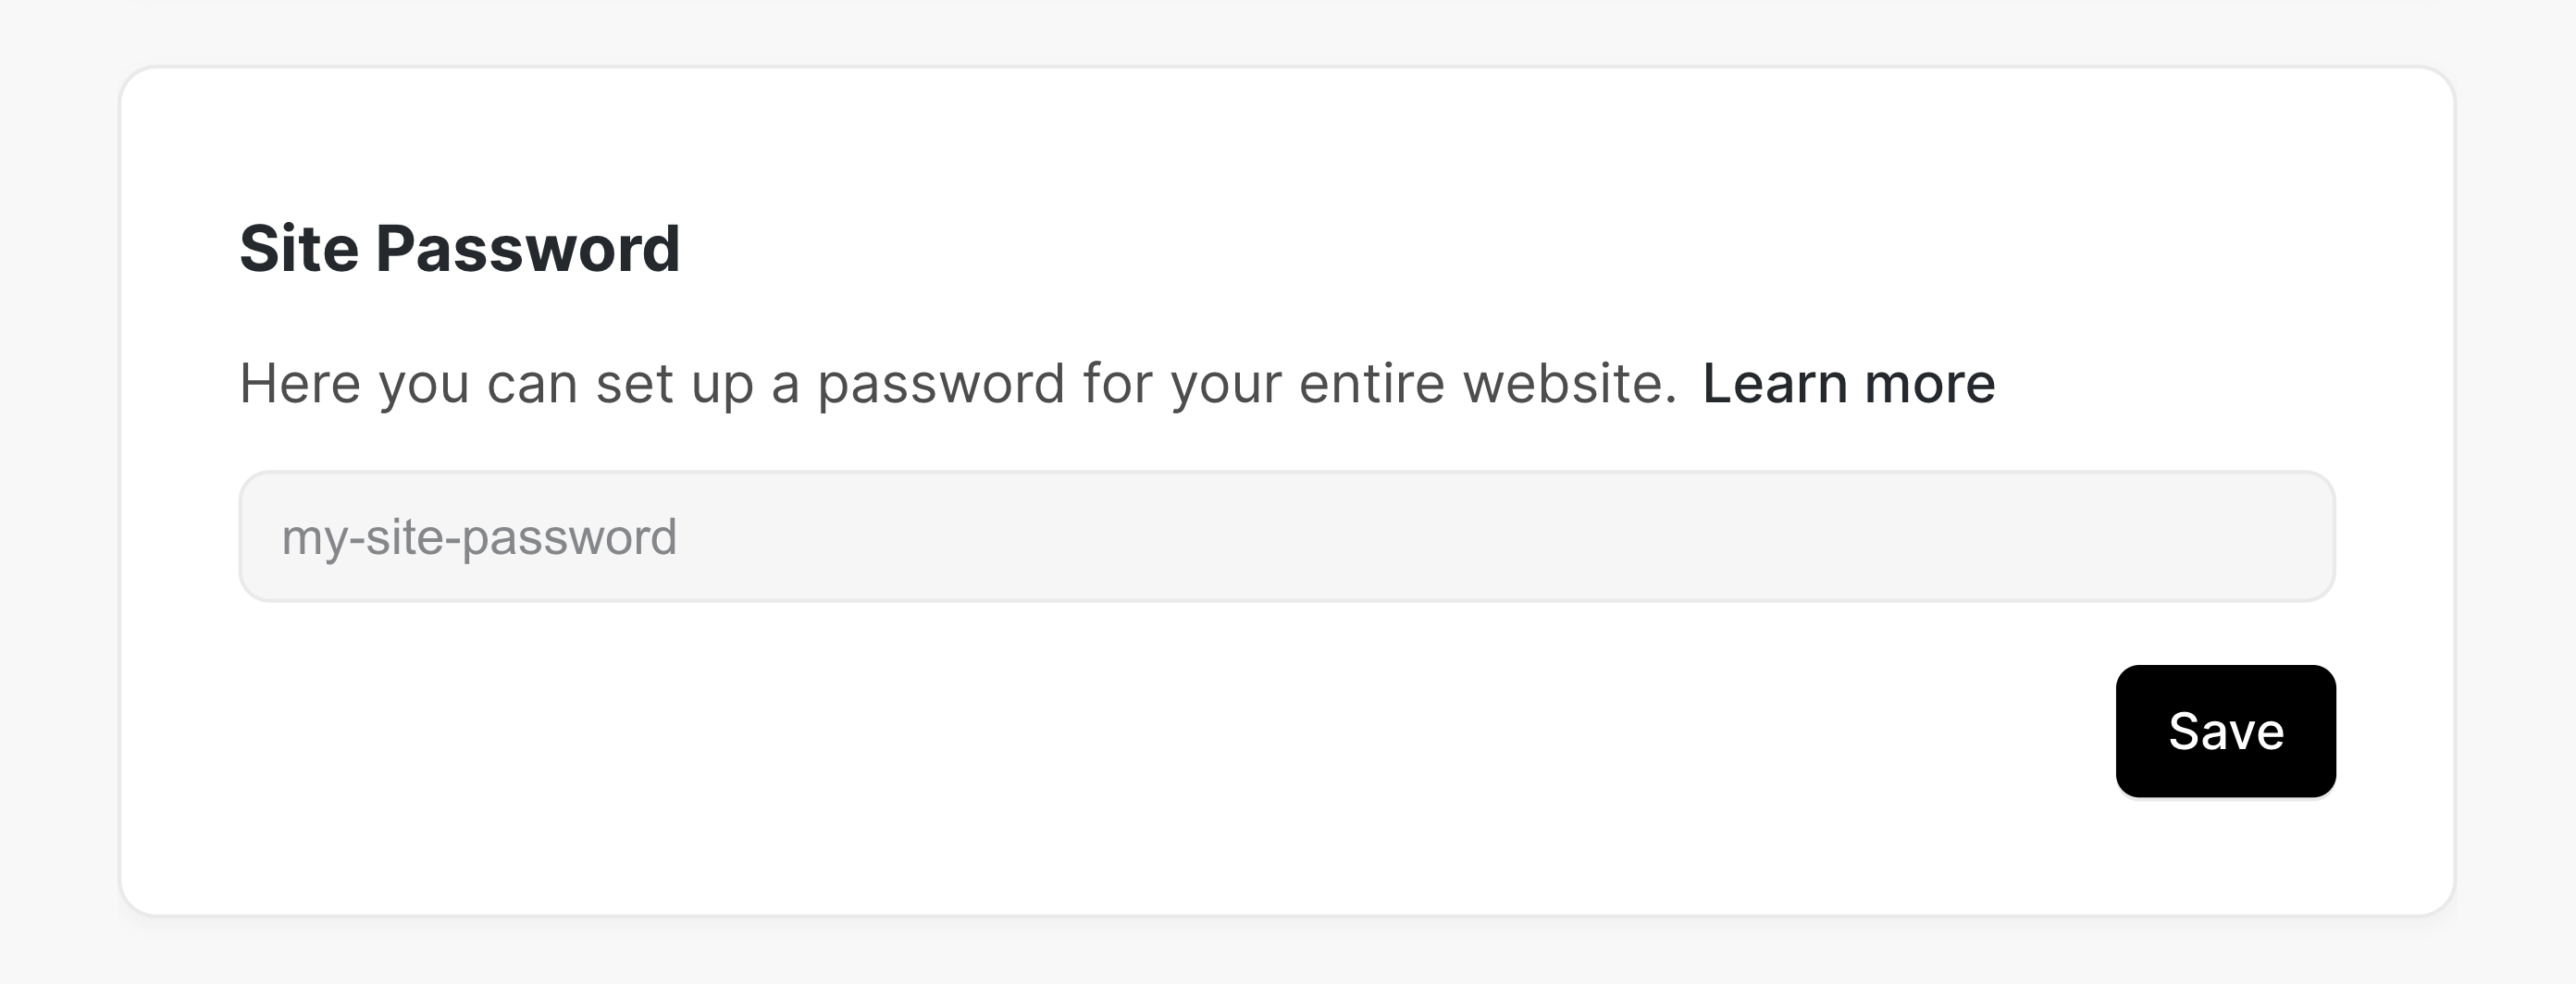Click the word "Password" in the title
2576x984 pixels.
527,248
